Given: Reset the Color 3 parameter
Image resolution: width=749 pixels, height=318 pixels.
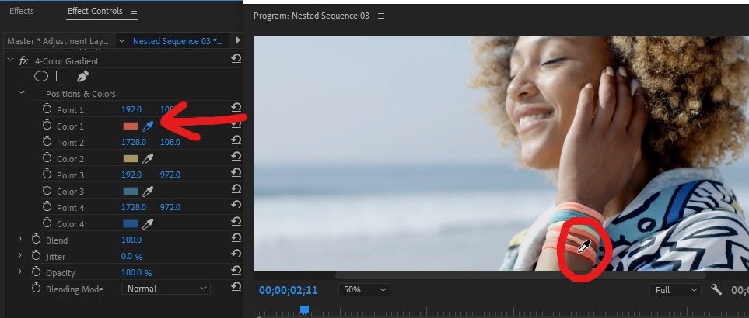Looking at the screenshot, I should (x=236, y=188).
